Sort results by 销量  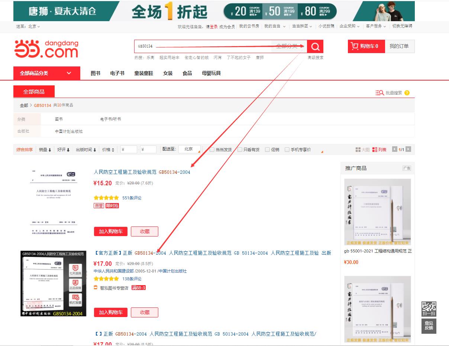click(x=45, y=150)
